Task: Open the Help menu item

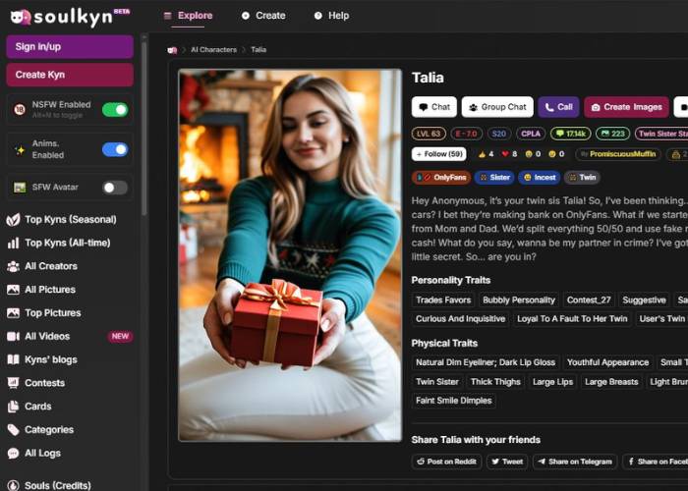Action: 331,16
